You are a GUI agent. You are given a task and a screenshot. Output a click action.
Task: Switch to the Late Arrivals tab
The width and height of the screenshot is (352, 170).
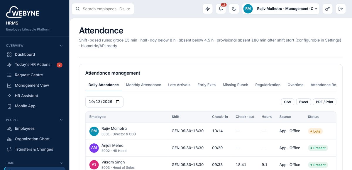(179, 85)
